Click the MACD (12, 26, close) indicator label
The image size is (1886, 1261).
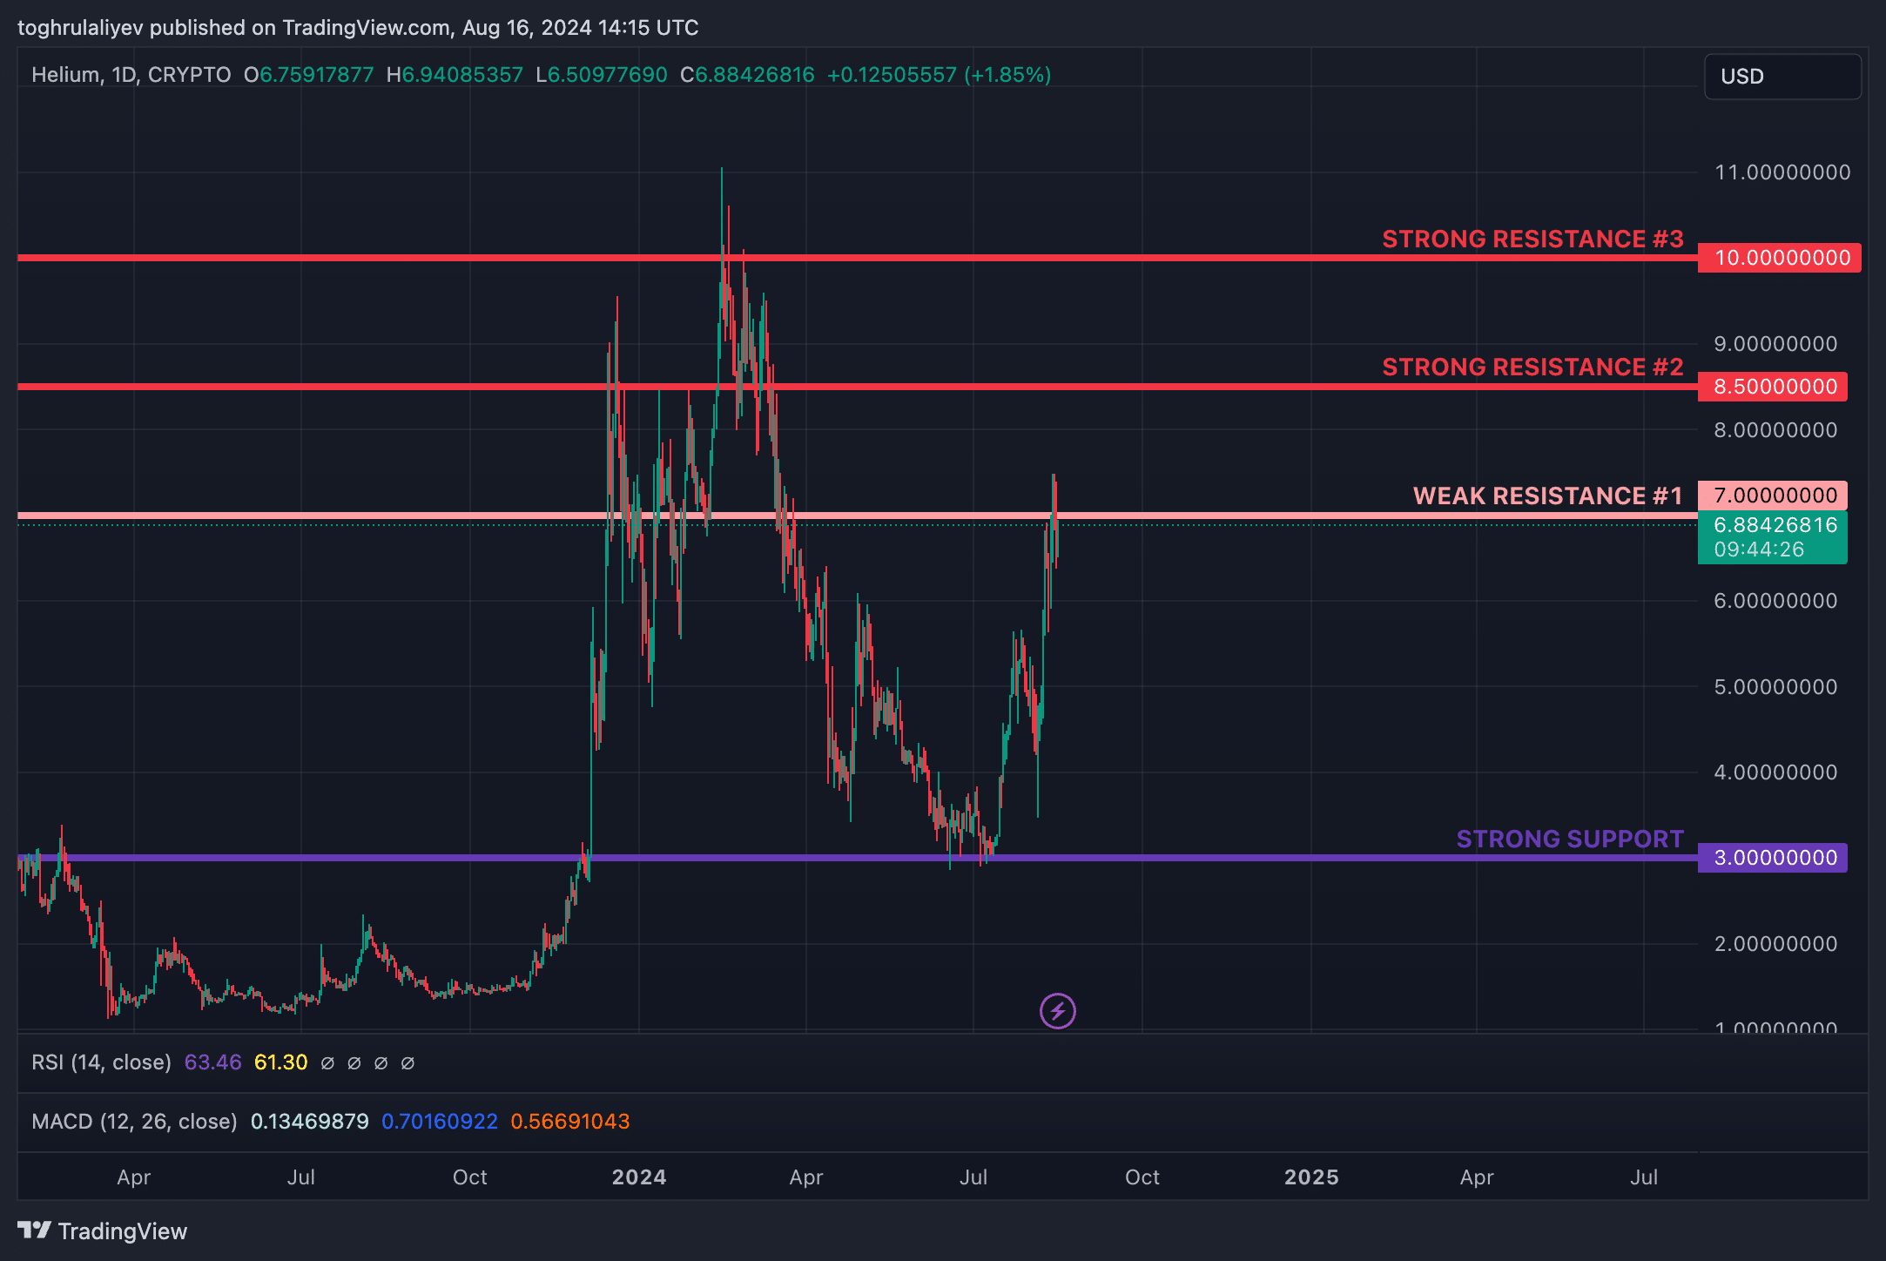pyautogui.click(x=134, y=1122)
